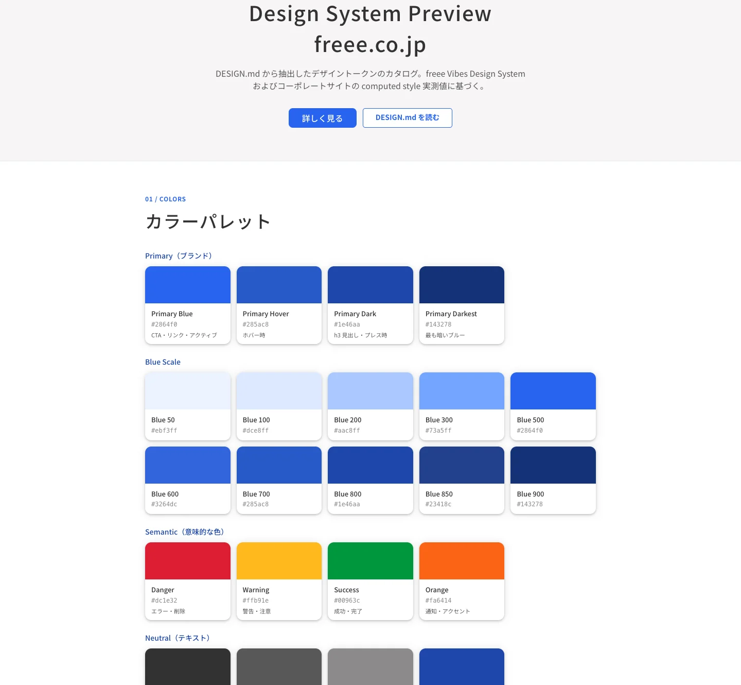Select the Blue 850 swatch
This screenshot has height=685, width=741.
(x=462, y=480)
